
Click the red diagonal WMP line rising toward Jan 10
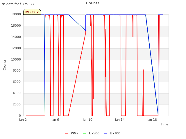point(77,74)
